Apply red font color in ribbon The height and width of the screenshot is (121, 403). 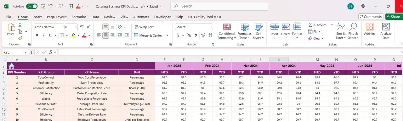84,35
